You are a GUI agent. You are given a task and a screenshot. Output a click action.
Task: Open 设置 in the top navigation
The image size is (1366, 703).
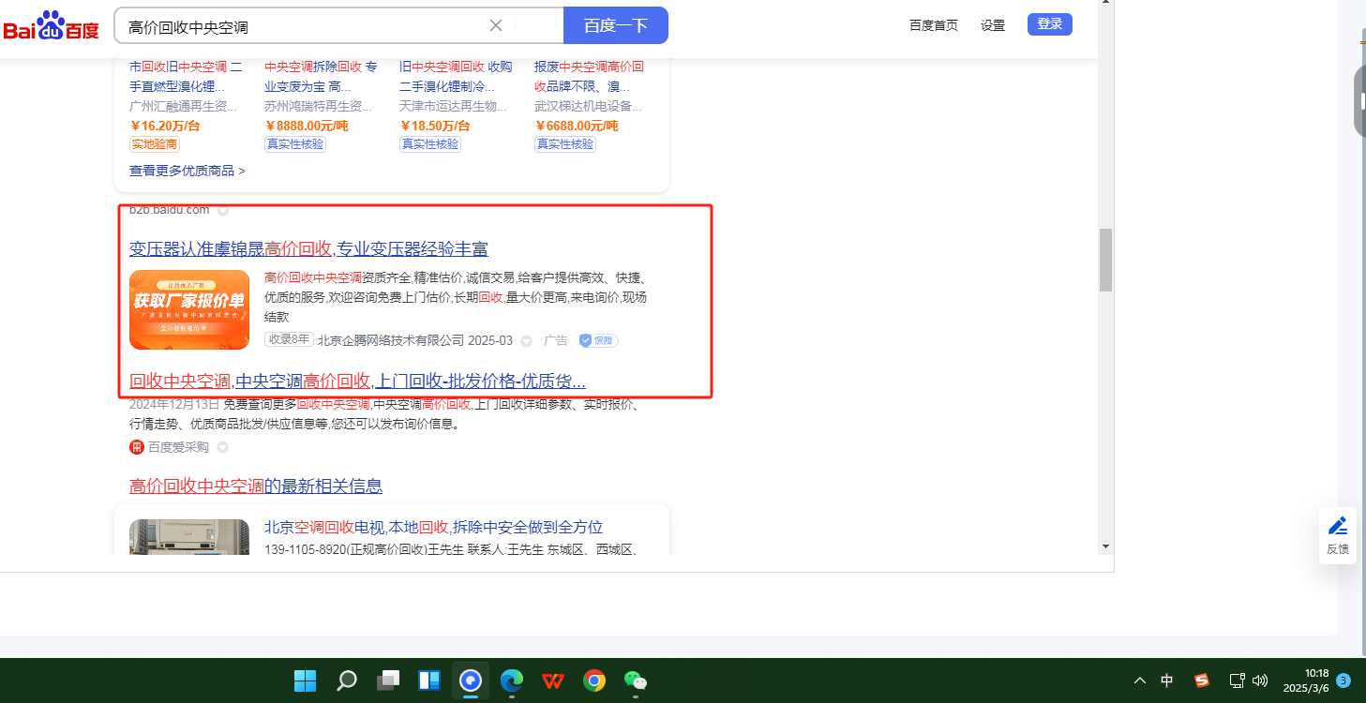click(993, 25)
